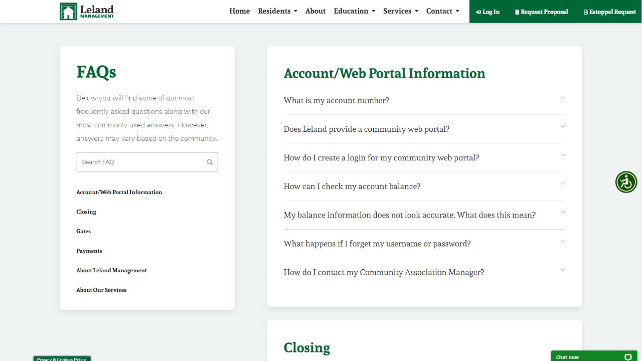Image resolution: width=642 pixels, height=361 pixels.
Task: Open the Estoppel Request link
Action: pos(609,12)
